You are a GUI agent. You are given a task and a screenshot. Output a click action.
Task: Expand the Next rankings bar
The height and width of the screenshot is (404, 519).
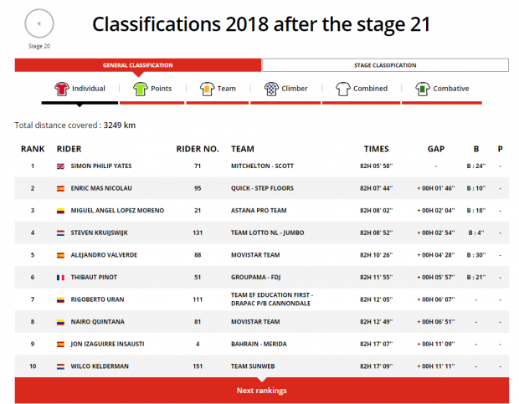pyautogui.click(x=262, y=391)
